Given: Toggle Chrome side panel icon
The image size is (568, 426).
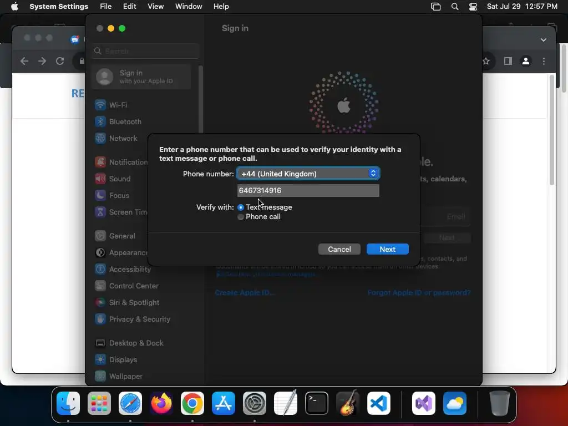Looking at the screenshot, I should 508,61.
